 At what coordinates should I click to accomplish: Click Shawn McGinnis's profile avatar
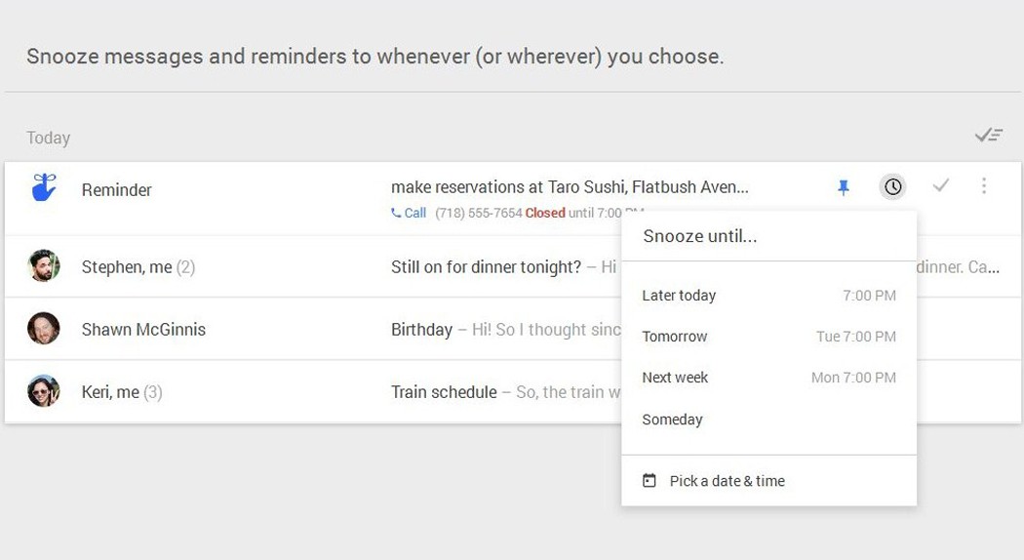44,329
